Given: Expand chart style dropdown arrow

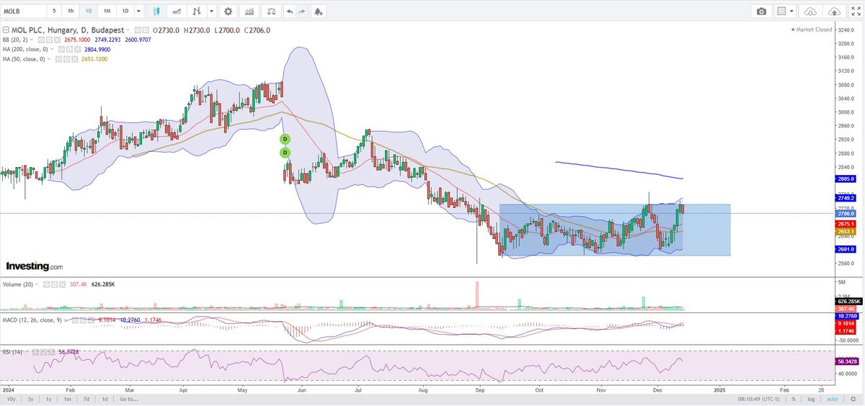Looking at the screenshot, I should tap(210, 12).
